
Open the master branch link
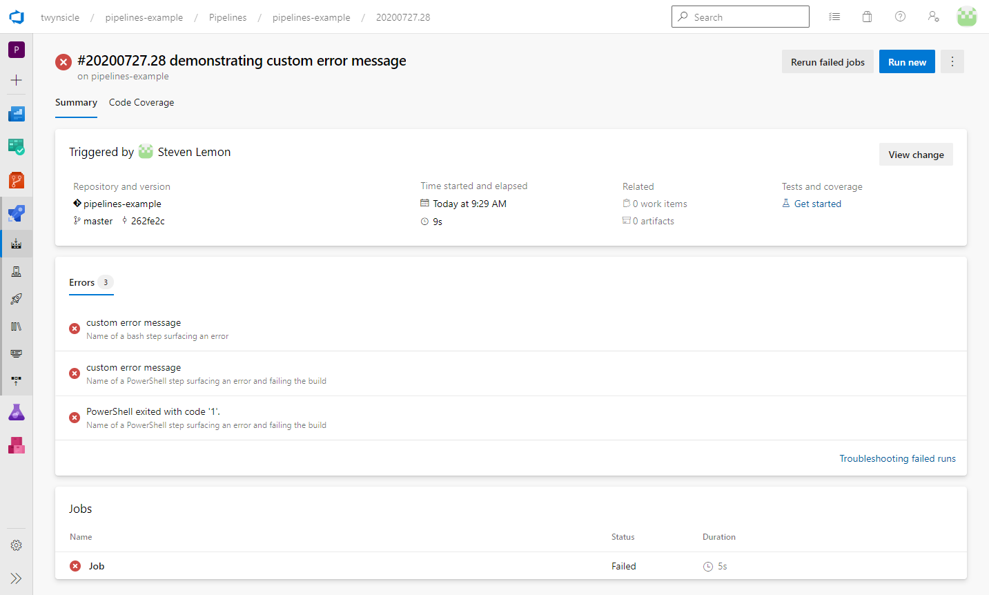tap(98, 221)
